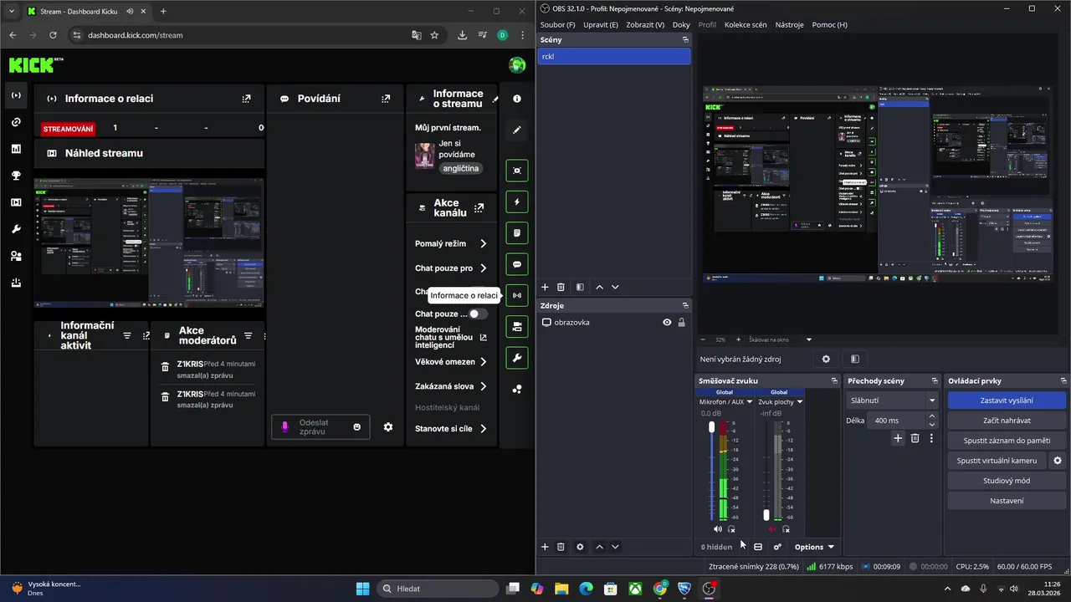Toggle lock for obrazovka source

tap(681, 322)
